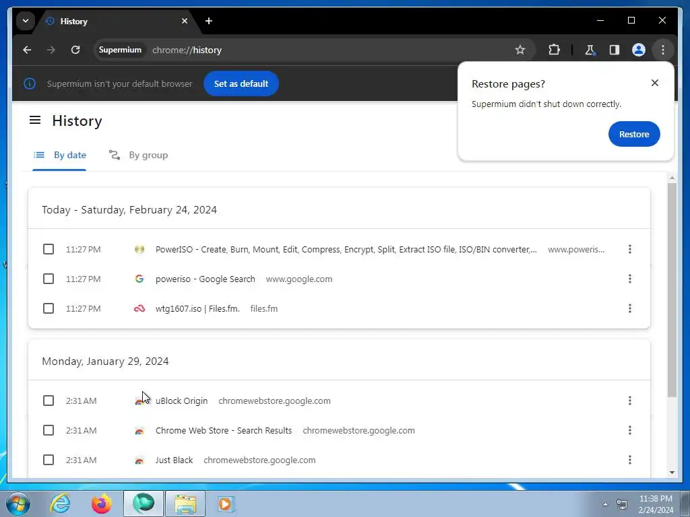Open actions menu for poweriso Google Search
Viewport: 690px width, 517px height.
coord(630,279)
